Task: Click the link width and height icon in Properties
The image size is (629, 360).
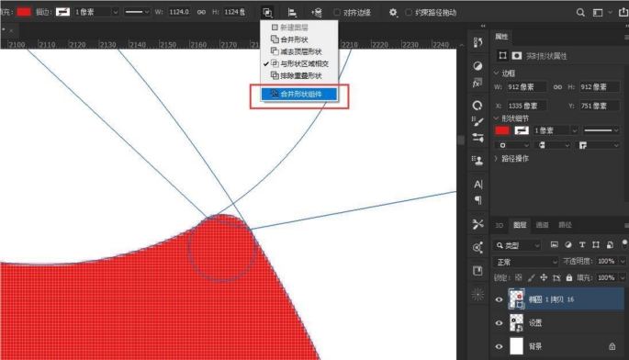Action: pos(557,87)
